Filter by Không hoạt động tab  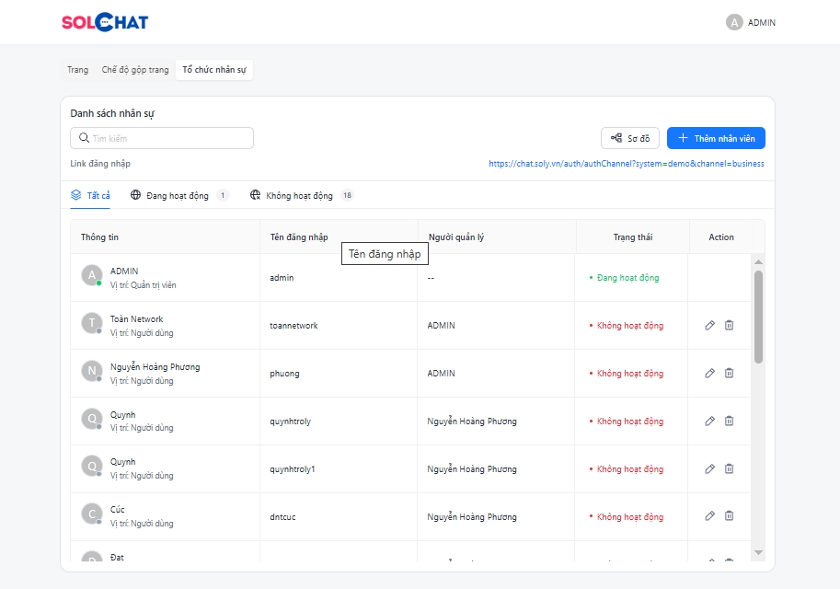[x=299, y=195]
